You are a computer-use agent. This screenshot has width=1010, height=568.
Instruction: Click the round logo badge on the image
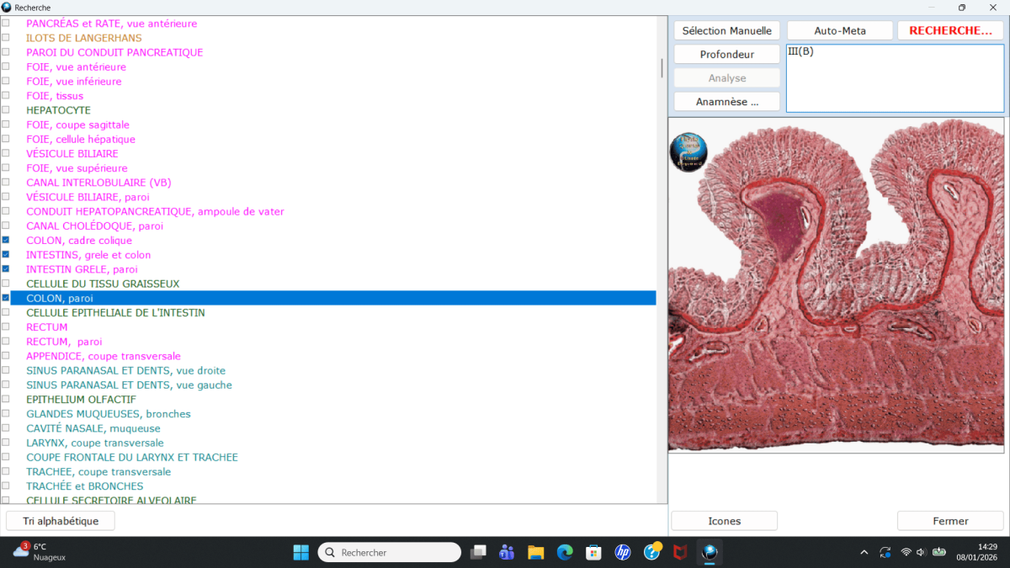(688, 152)
